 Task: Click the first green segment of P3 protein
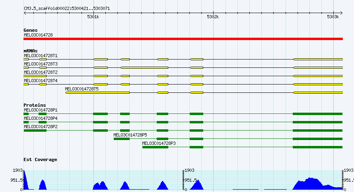(x=156, y=147)
